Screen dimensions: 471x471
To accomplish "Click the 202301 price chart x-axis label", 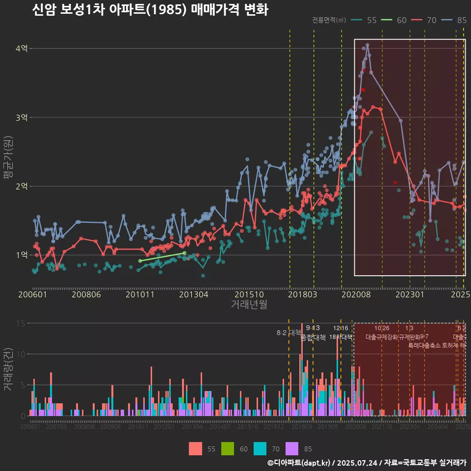I will click(x=410, y=294).
